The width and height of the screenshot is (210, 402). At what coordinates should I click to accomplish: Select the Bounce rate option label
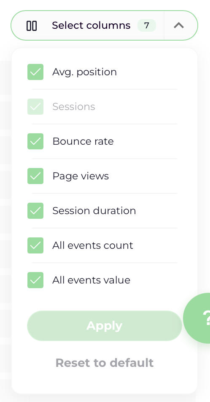click(x=83, y=141)
